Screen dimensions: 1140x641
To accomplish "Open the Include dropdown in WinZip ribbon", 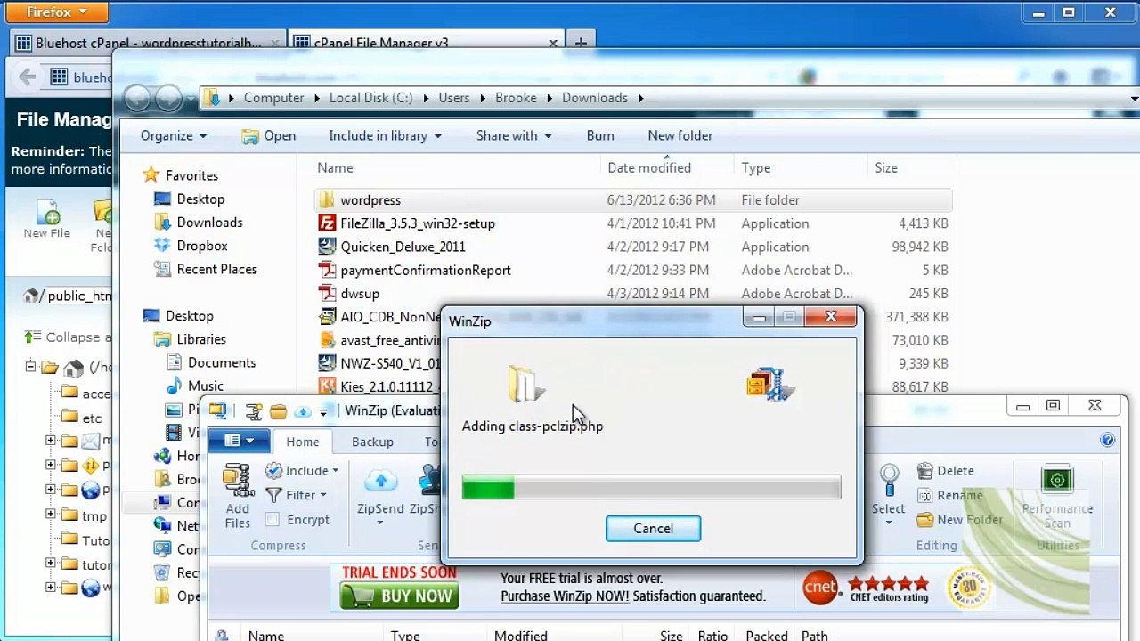I will (303, 471).
